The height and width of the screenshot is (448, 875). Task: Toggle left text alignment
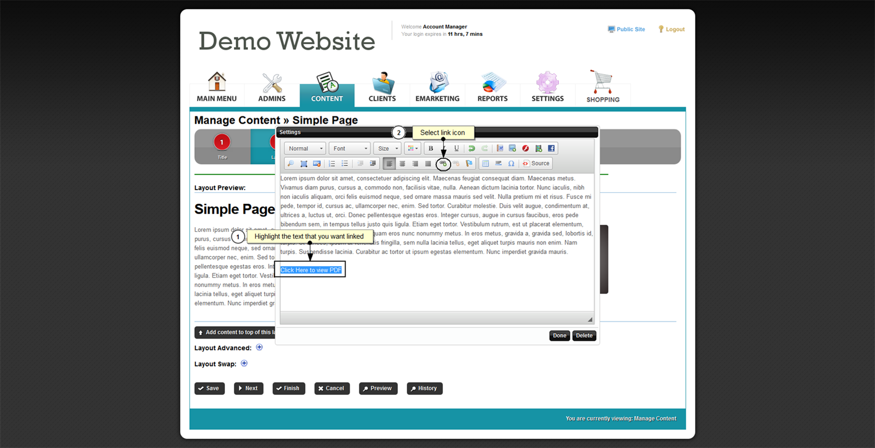click(389, 164)
